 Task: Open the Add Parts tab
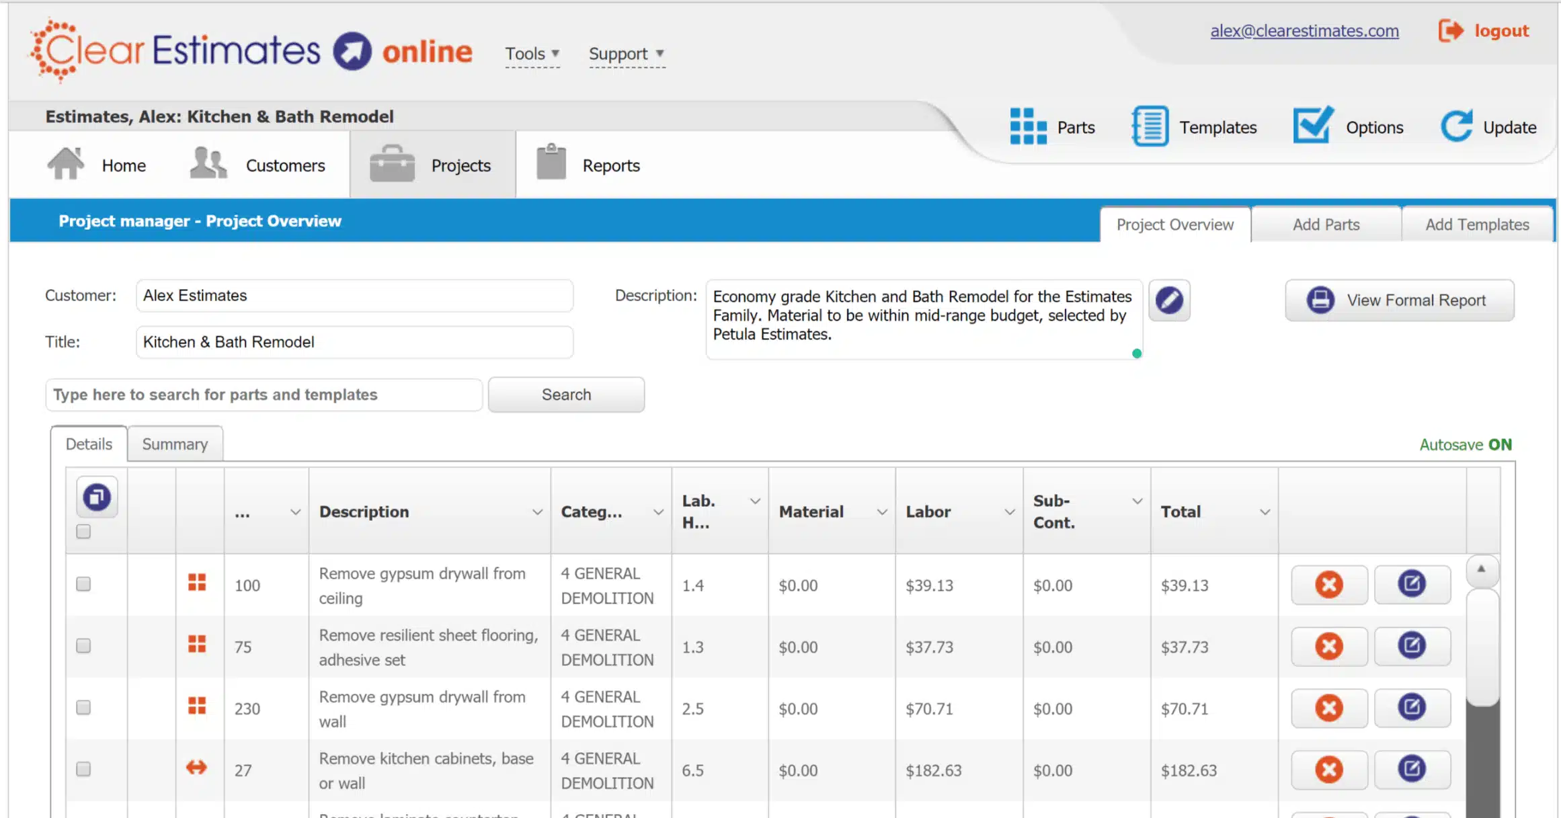coord(1326,224)
